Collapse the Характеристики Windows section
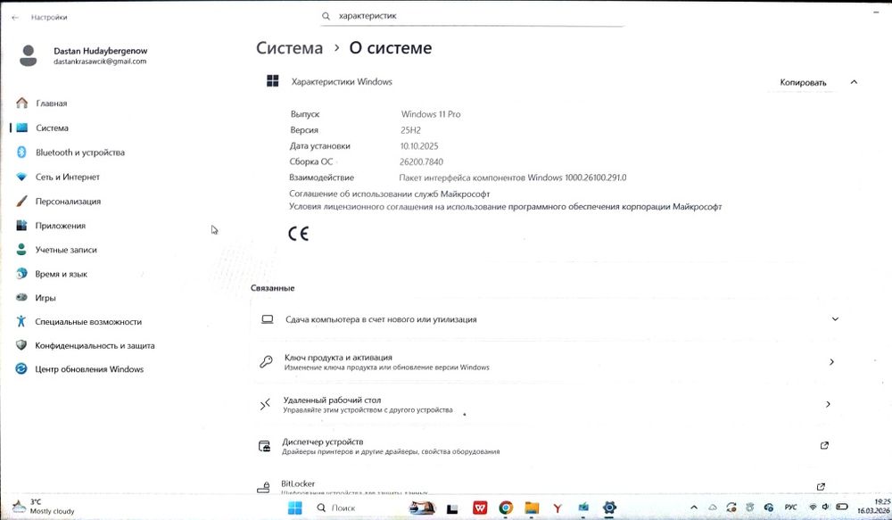 click(854, 82)
